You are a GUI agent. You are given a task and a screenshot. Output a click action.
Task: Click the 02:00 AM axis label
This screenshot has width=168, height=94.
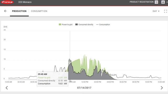point(21,82)
